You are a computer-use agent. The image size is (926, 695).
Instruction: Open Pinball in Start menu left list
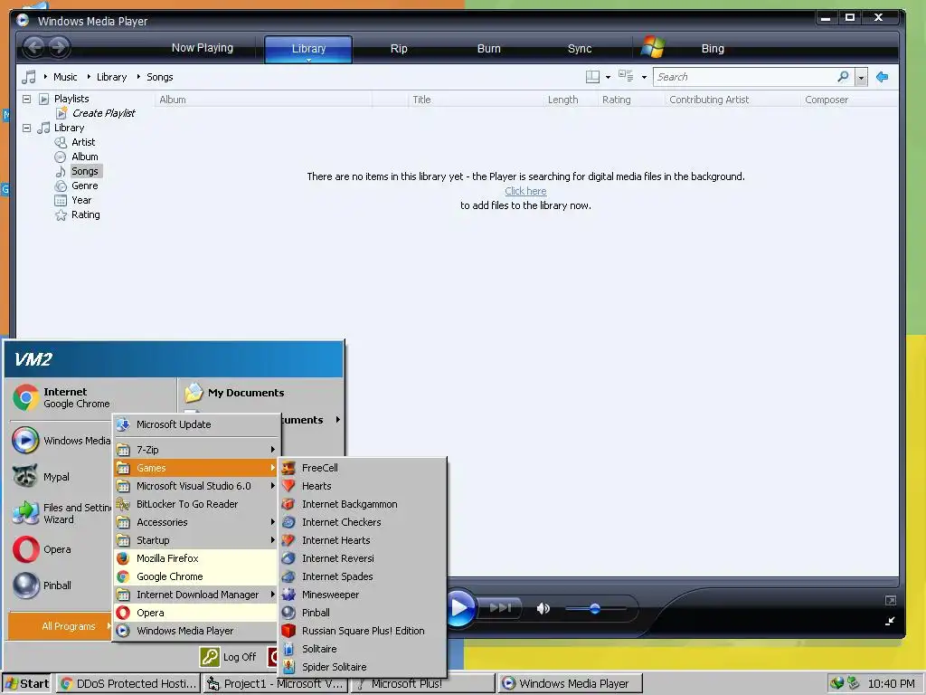pos(60,586)
